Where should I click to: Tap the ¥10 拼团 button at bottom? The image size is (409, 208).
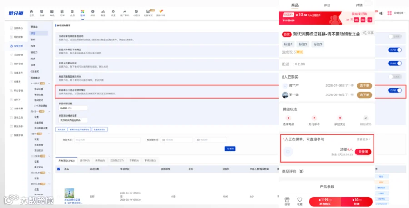[x=357, y=202]
